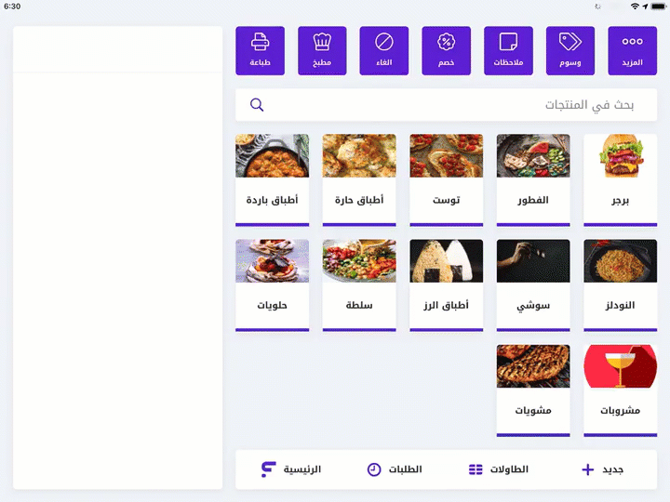Go to the الرئيسية home tab

(x=291, y=469)
